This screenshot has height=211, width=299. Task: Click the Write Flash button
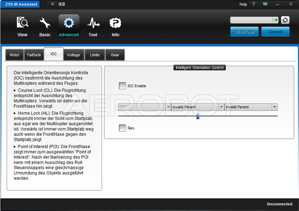(x=244, y=32)
